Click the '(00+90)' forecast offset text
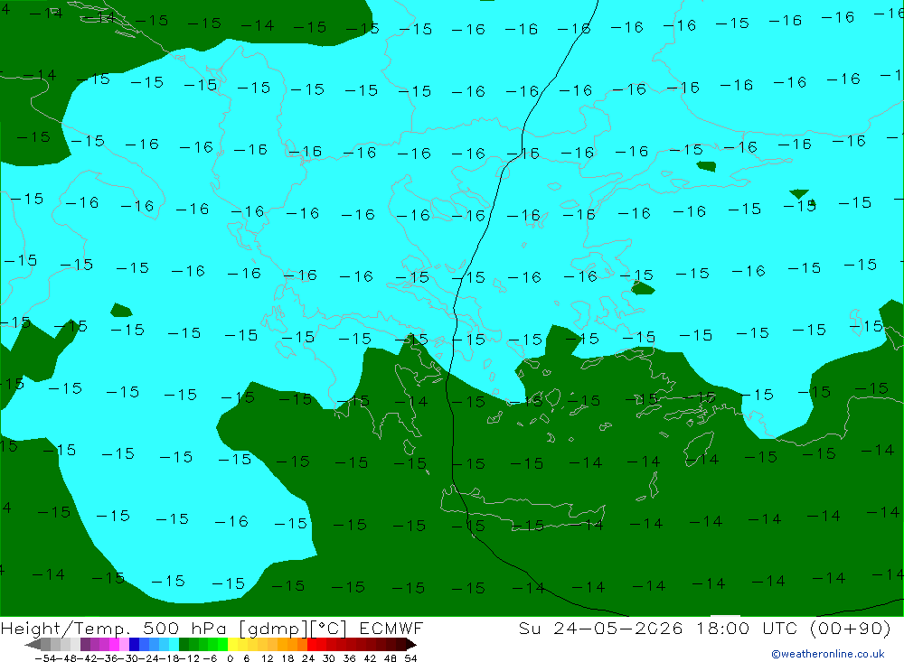This screenshot has height=662, width=904. [x=851, y=629]
